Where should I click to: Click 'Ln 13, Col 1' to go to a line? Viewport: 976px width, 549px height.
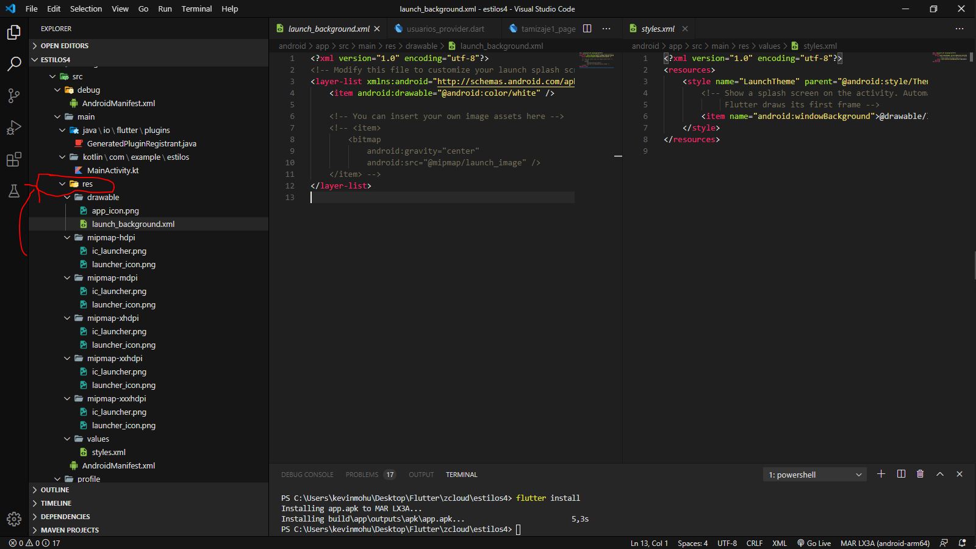(x=648, y=543)
